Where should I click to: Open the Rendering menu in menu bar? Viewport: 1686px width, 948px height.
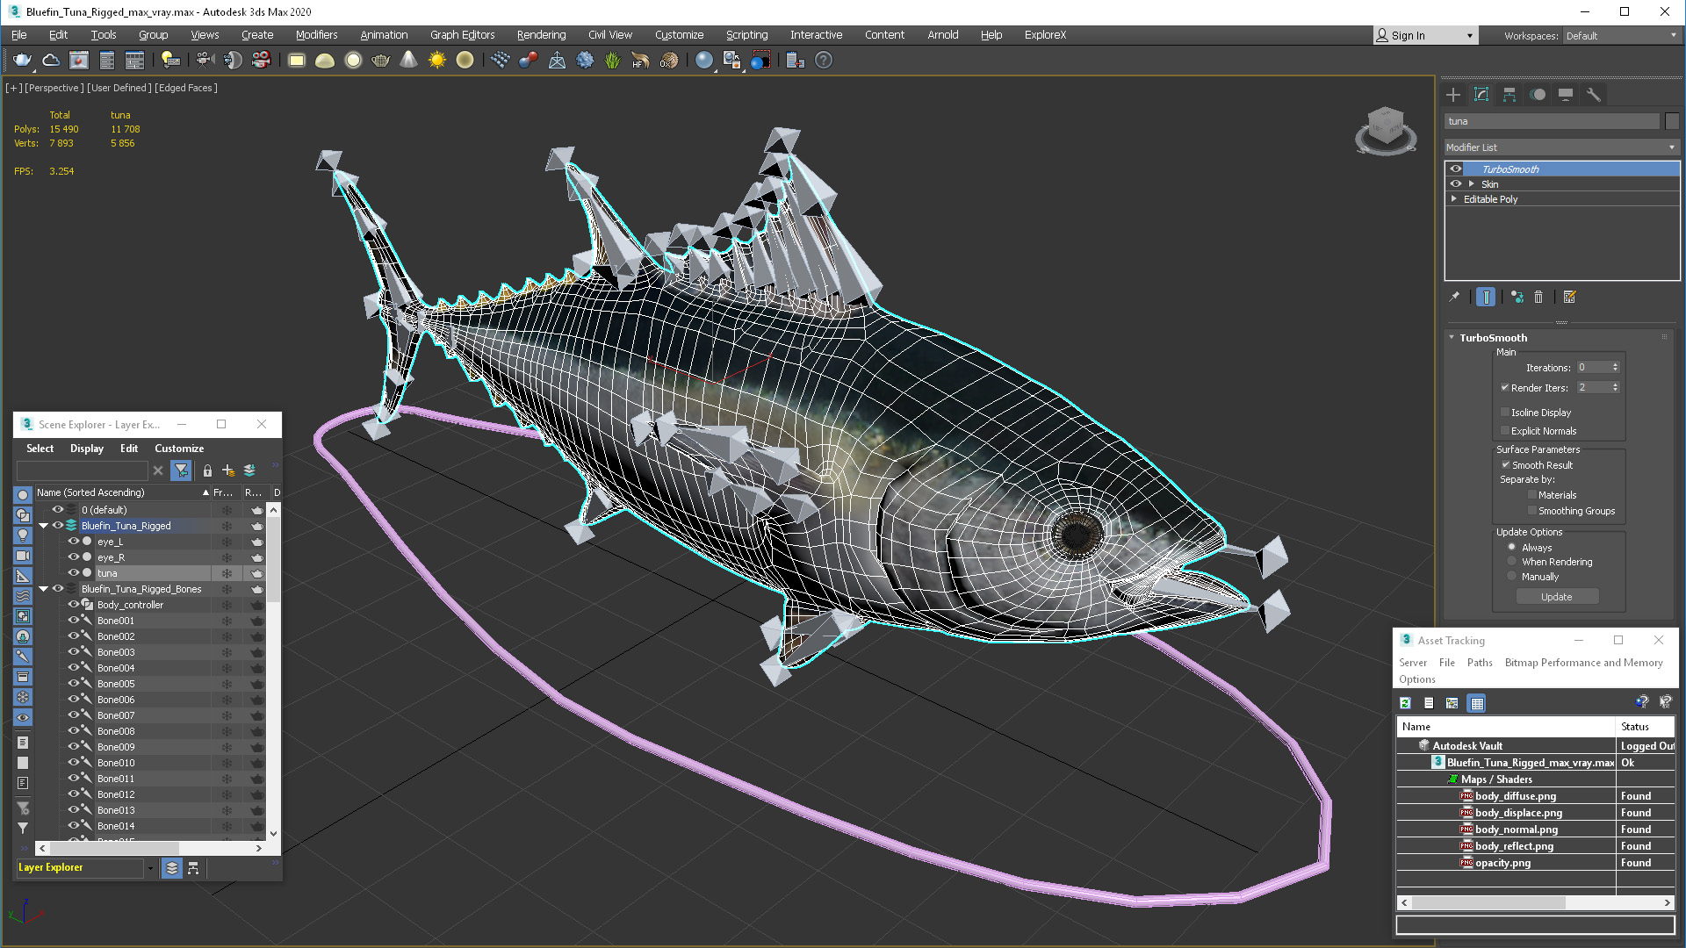point(541,35)
